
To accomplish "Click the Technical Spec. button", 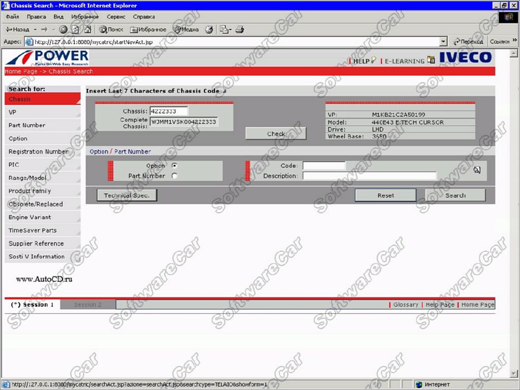I will click(x=127, y=196).
